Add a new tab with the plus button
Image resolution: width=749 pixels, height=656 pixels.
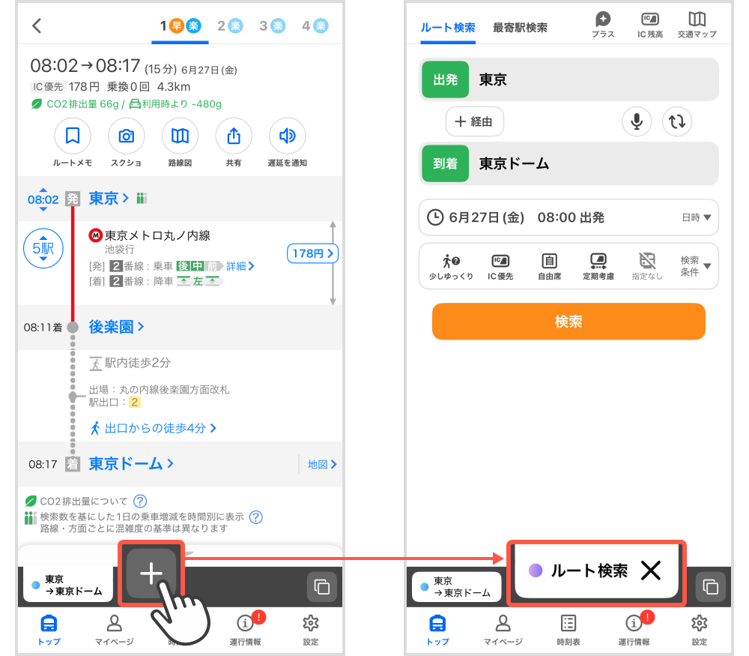click(x=151, y=573)
